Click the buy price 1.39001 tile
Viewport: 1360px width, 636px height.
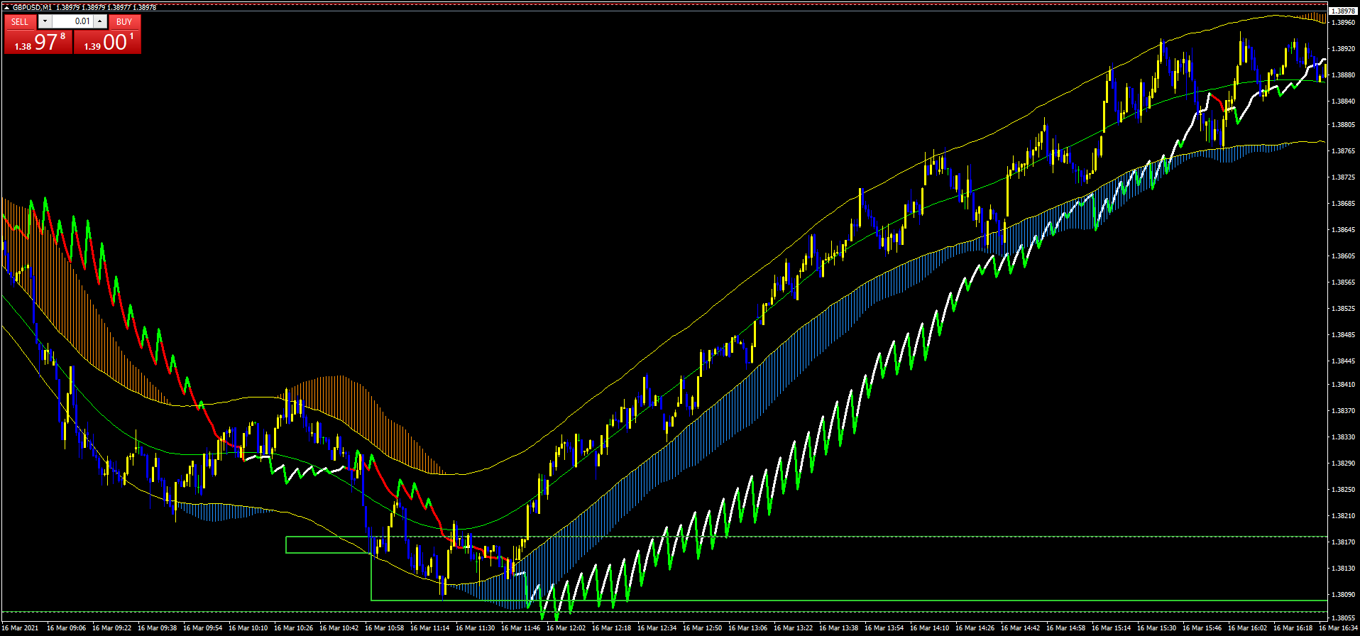pos(108,43)
